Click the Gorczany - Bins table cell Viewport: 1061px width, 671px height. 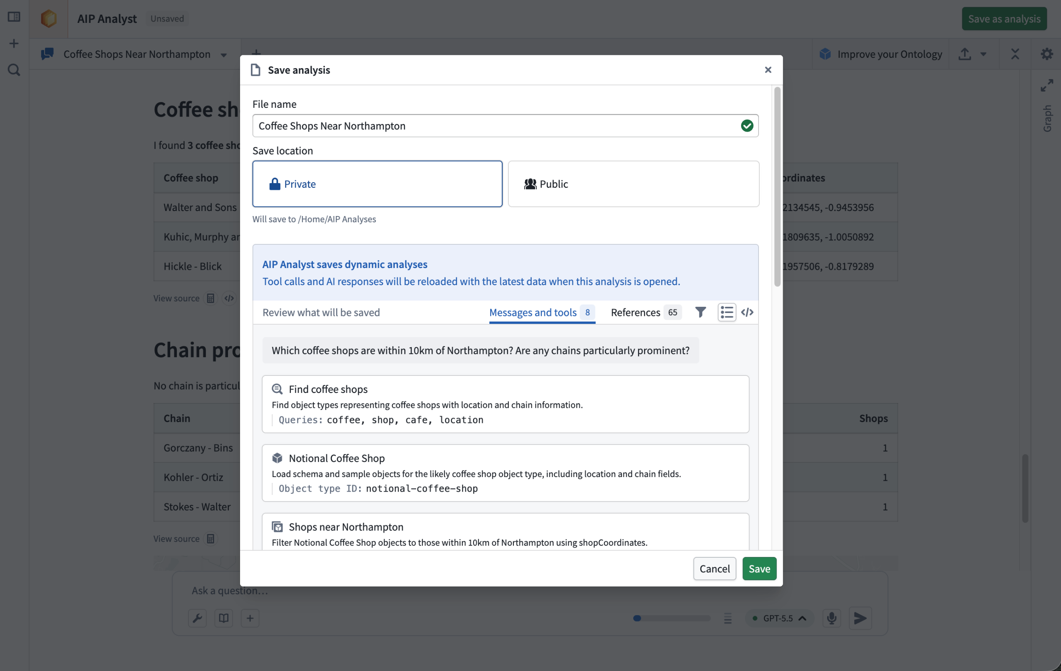198,448
